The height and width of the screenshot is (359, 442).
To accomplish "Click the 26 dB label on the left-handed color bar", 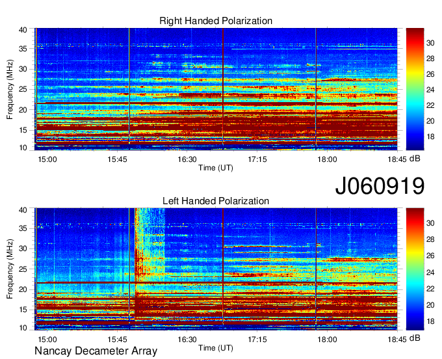I will tap(430, 256).
